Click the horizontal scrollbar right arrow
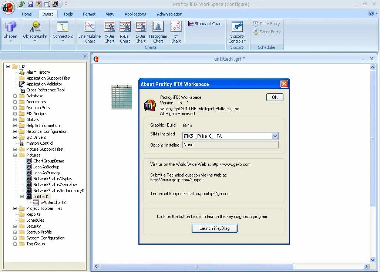Viewport: 380px width, 272px height. (x=366, y=266)
